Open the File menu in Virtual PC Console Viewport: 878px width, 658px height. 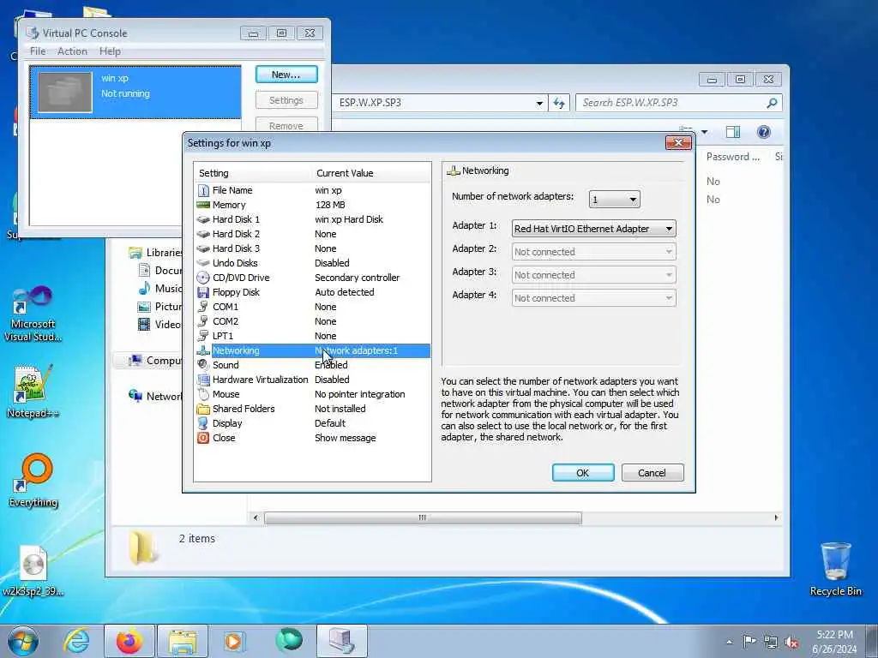[38, 51]
